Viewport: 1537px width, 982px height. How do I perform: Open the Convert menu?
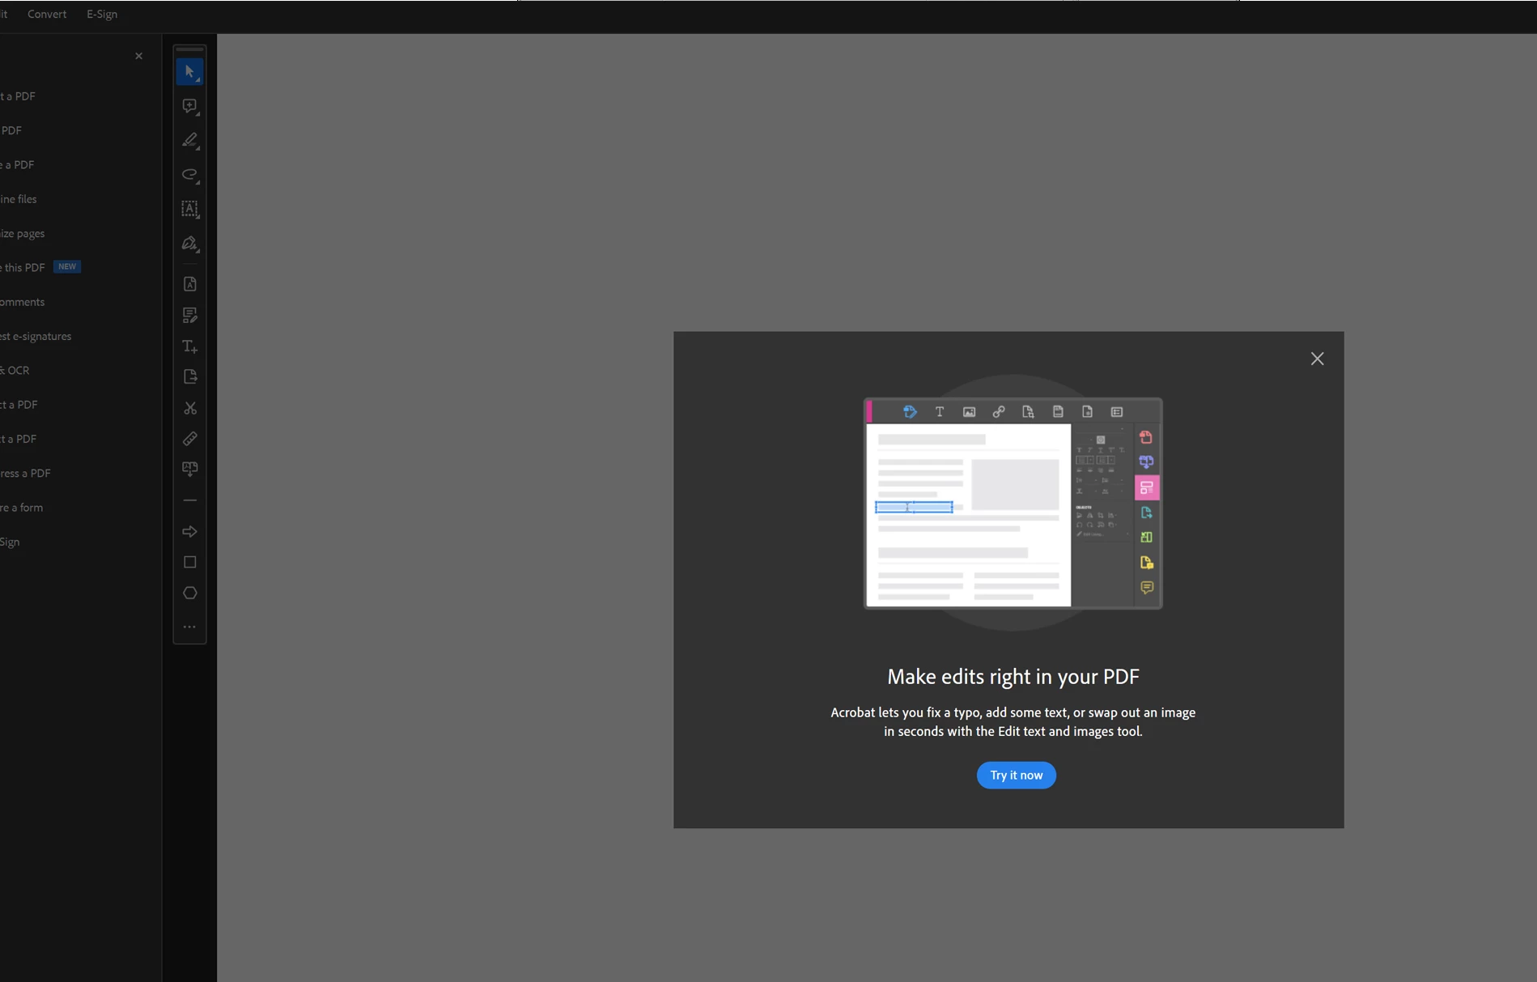47,14
